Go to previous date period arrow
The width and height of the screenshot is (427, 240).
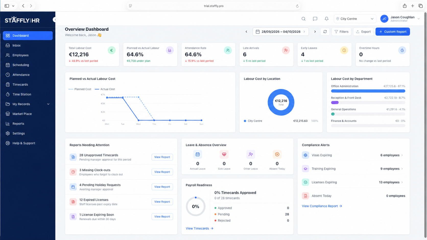tap(246, 32)
